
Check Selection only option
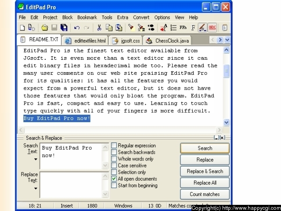[114, 172]
